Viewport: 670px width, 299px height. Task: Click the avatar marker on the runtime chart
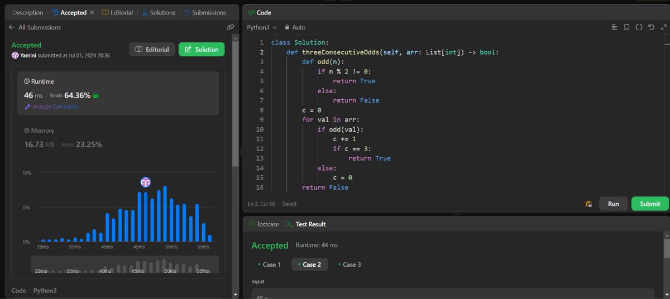[145, 182]
